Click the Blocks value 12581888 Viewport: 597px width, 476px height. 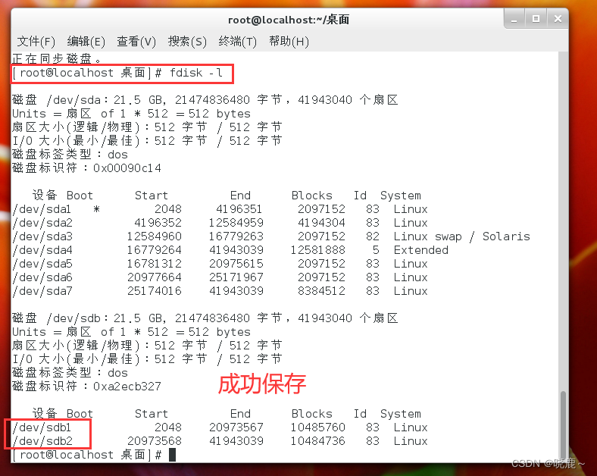(x=318, y=250)
